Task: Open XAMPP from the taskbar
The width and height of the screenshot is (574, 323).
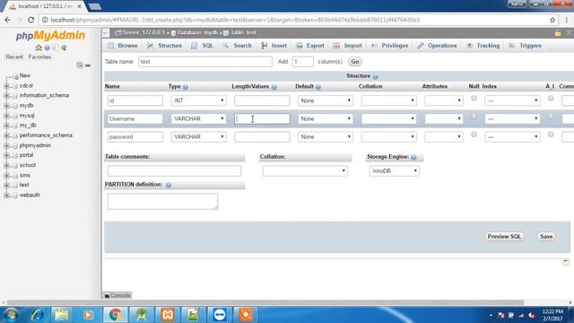Action: click(x=168, y=315)
